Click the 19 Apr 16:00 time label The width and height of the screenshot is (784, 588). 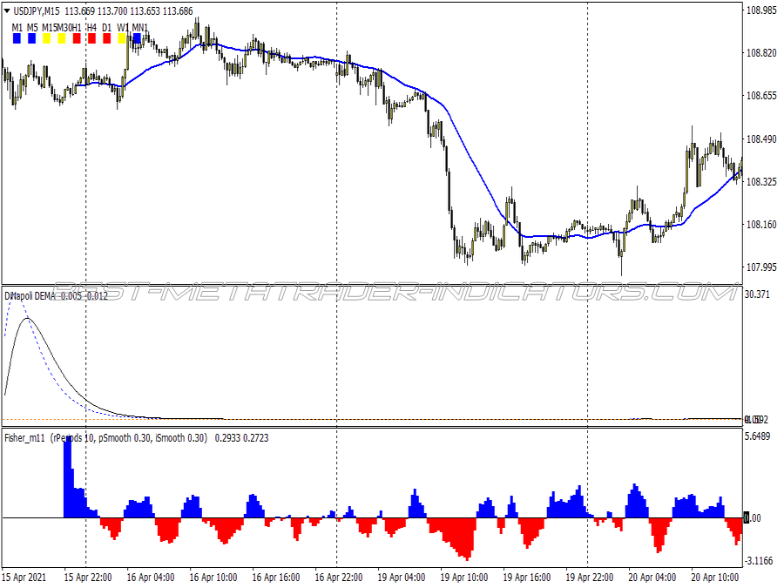(527, 578)
